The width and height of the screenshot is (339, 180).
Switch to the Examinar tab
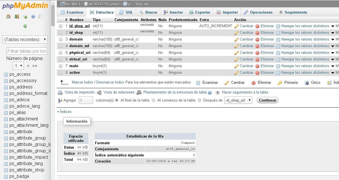click(72, 12)
